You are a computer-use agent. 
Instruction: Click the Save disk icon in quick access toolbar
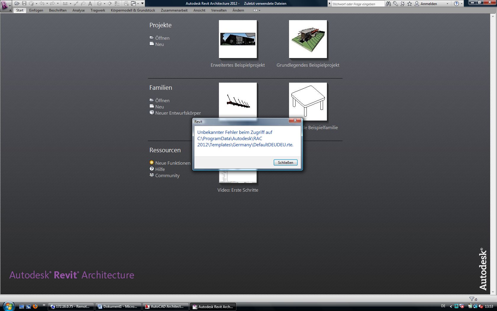point(24,4)
